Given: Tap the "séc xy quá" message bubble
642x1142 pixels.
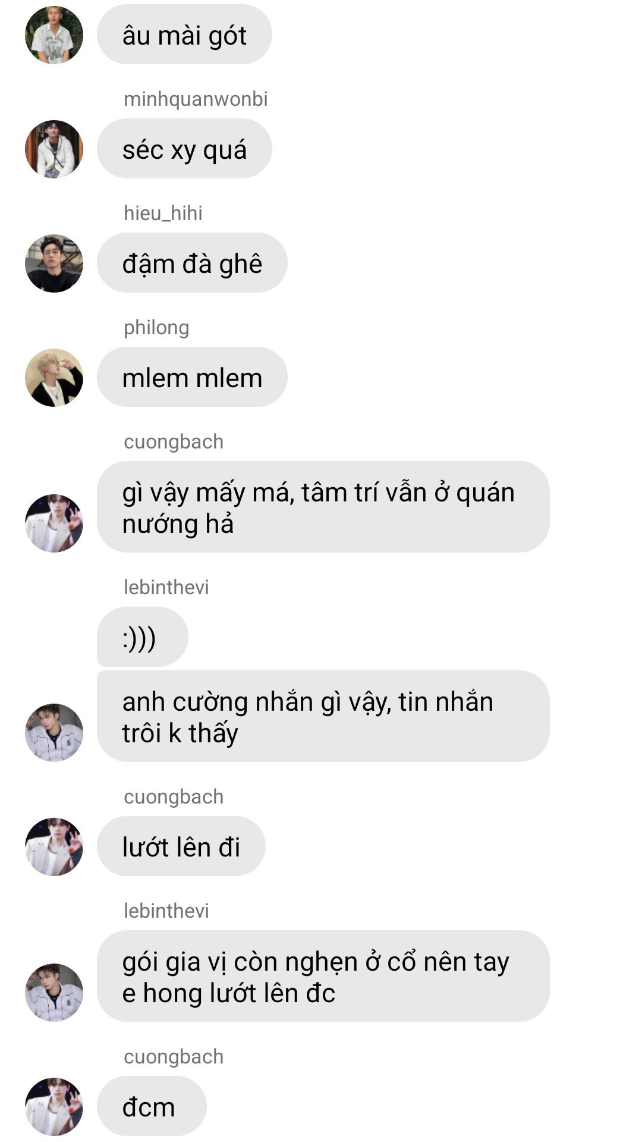Looking at the screenshot, I should pyautogui.click(x=184, y=149).
